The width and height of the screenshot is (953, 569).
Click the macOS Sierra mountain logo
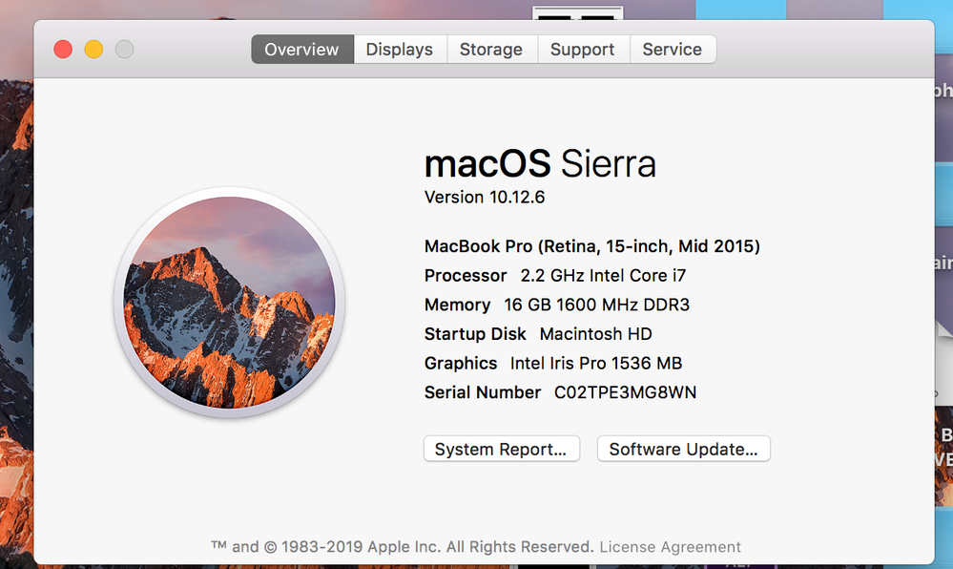click(229, 303)
